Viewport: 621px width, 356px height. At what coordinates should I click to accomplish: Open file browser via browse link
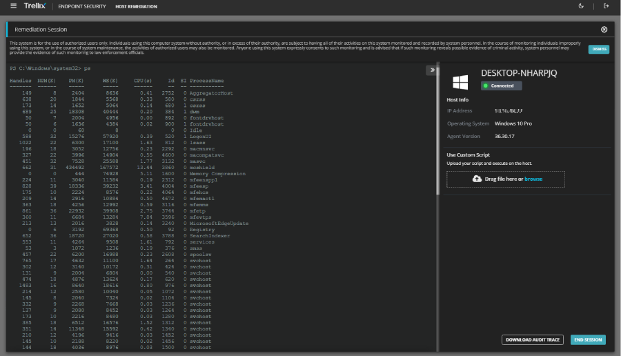coord(533,179)
